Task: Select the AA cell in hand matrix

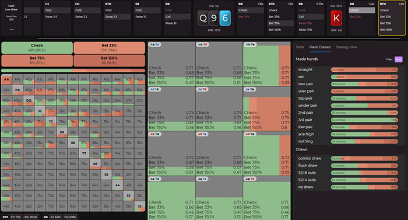Action: (6, 79)
